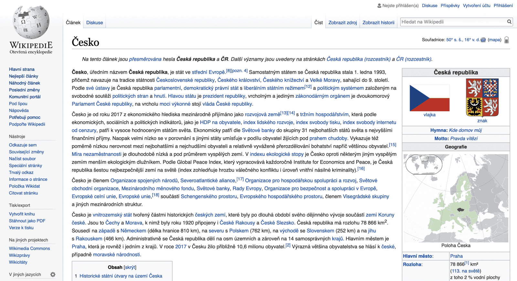Open the Czech flag image
Image resolution: width=517 pixels, height=281 pixels.
point(429,98)
